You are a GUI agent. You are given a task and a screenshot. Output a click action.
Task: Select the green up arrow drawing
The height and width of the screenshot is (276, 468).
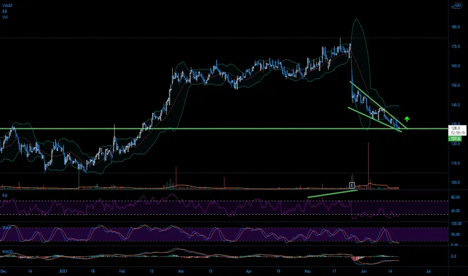click(407, 119)
